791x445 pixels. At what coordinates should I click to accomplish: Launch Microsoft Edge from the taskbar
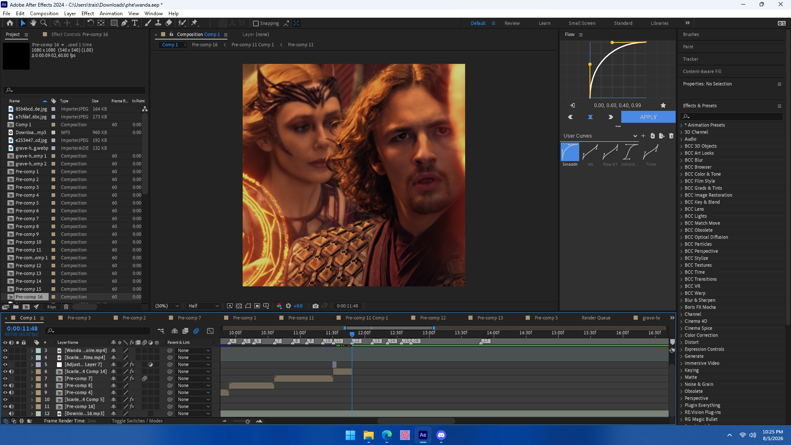pos(387,435)
